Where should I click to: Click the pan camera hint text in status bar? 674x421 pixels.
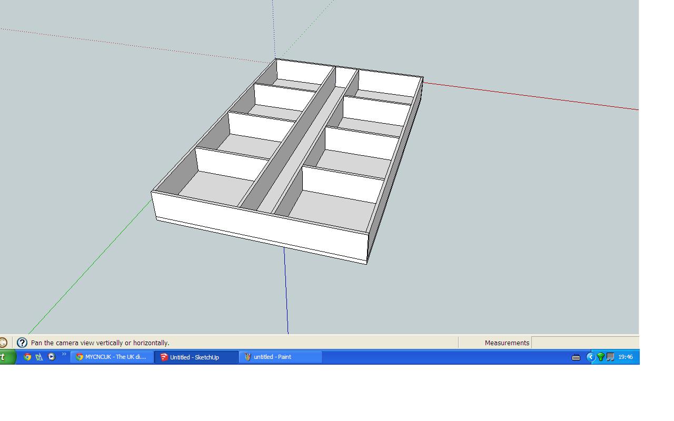[x=100, y=343]
